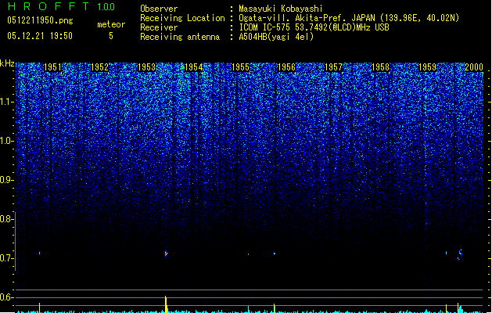The image size is (492, 313).
Task: Select the ICOM IC-575 receiver description
Action: (314, 27)
